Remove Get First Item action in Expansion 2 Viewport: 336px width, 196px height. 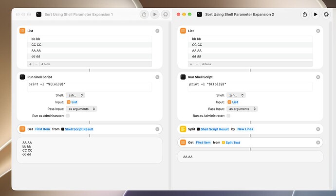pos(318,143)
